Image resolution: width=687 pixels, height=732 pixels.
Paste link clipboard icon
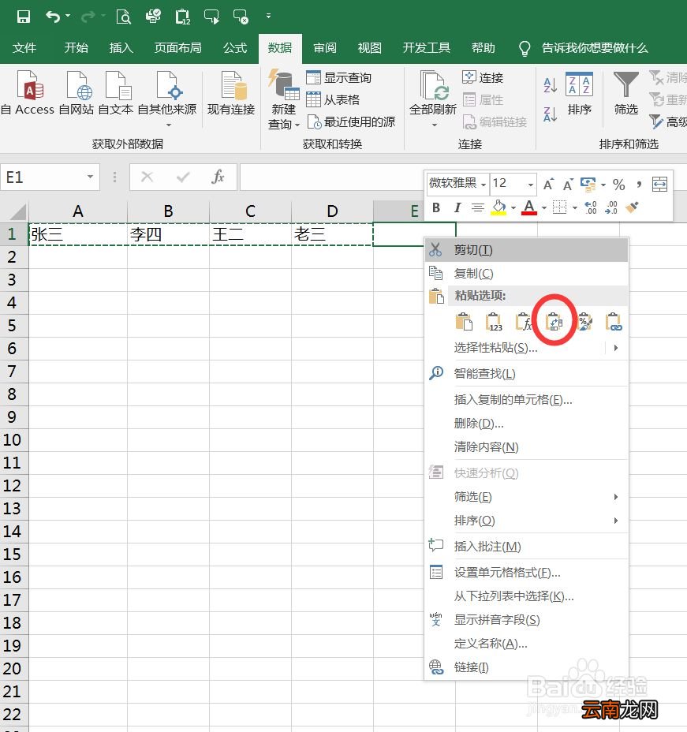614,322
